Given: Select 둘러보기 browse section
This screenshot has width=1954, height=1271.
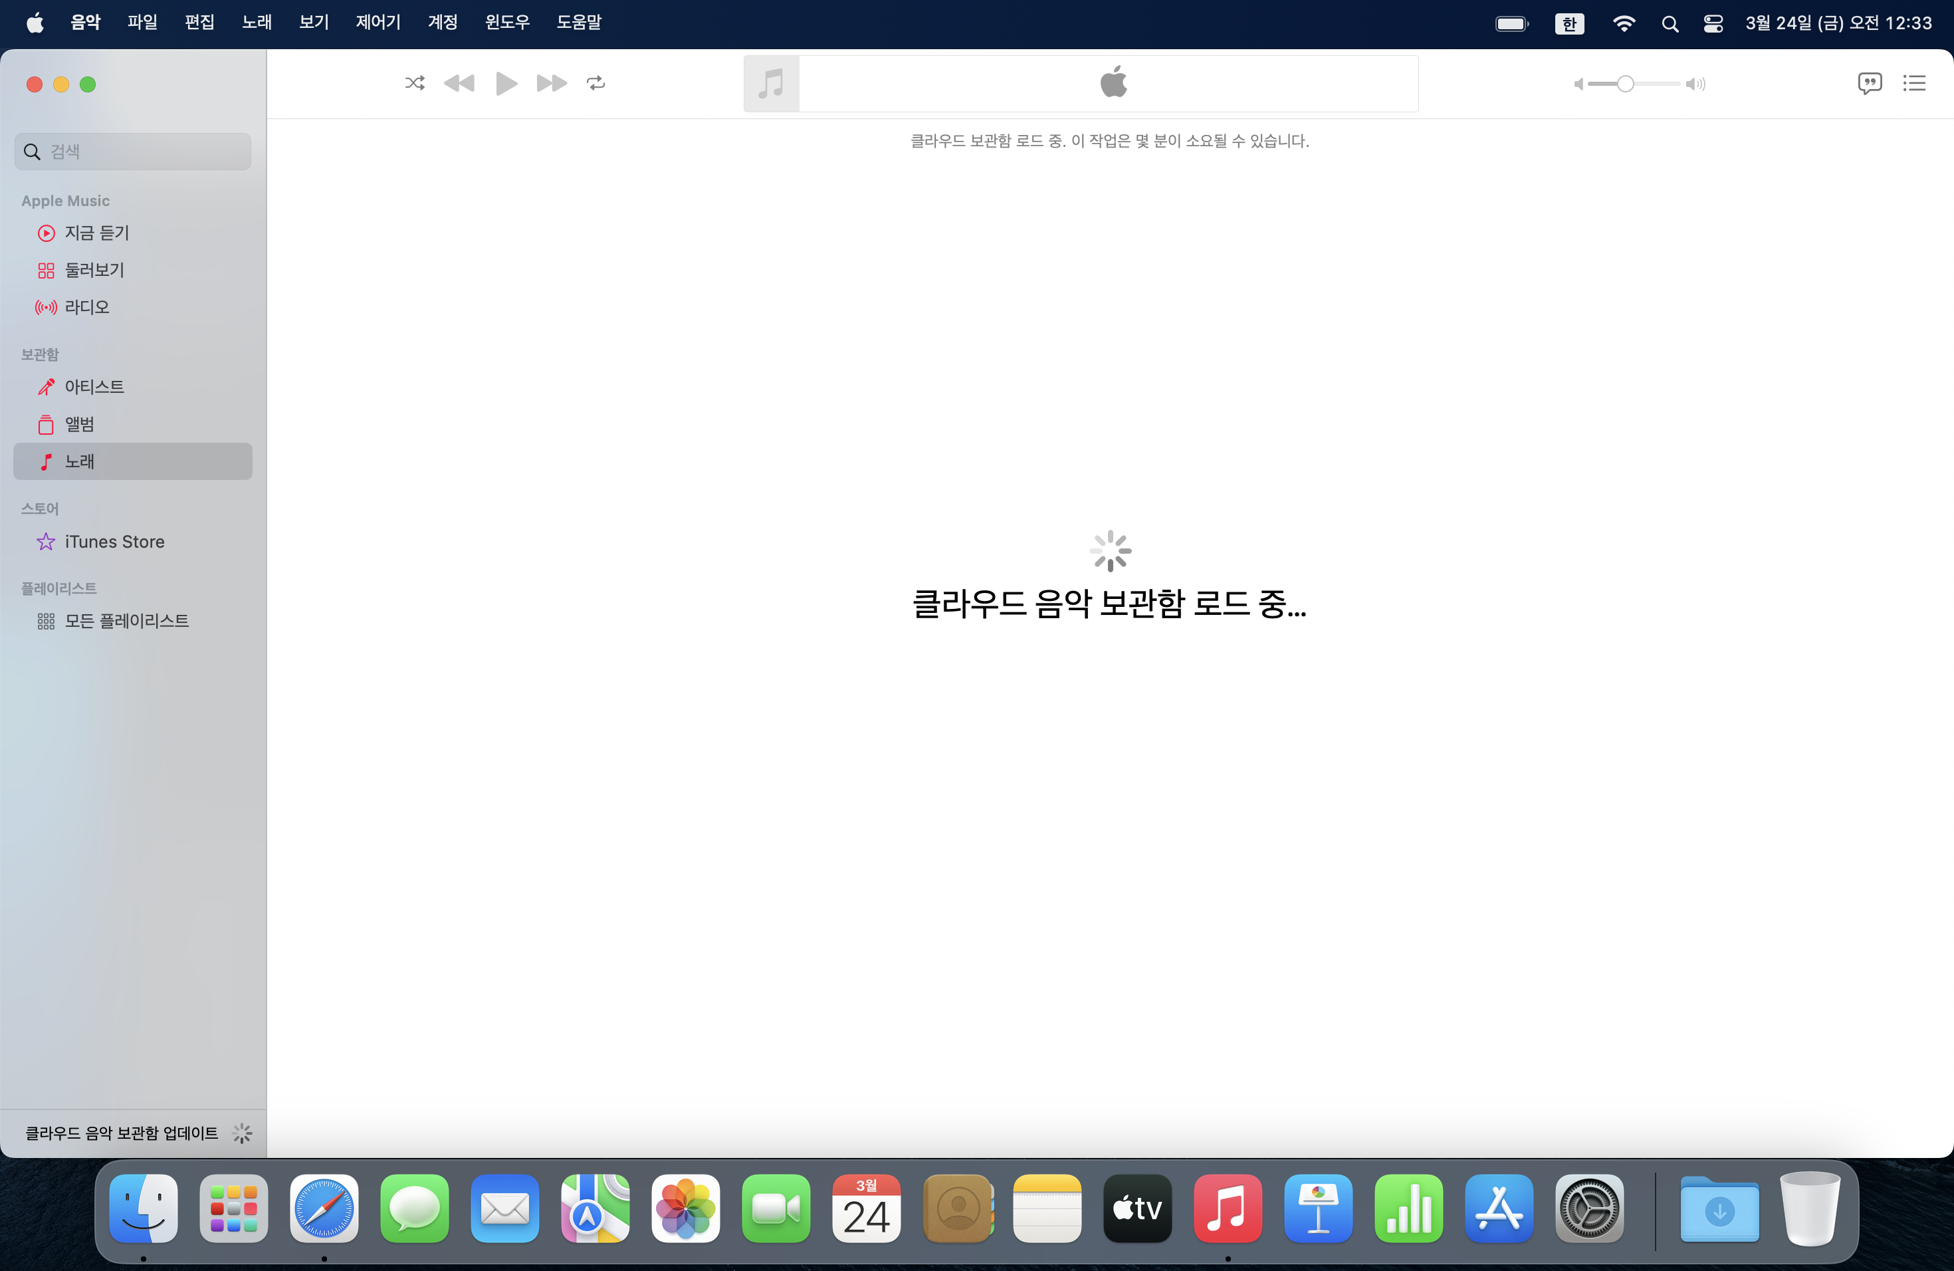Looking at the screenshot, I should pyautogui.click(x=94, y=270).
